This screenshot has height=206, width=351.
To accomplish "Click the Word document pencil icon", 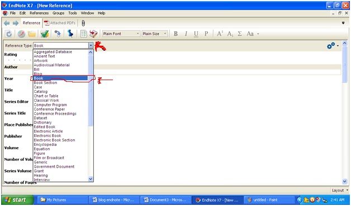I will [93, 34].
